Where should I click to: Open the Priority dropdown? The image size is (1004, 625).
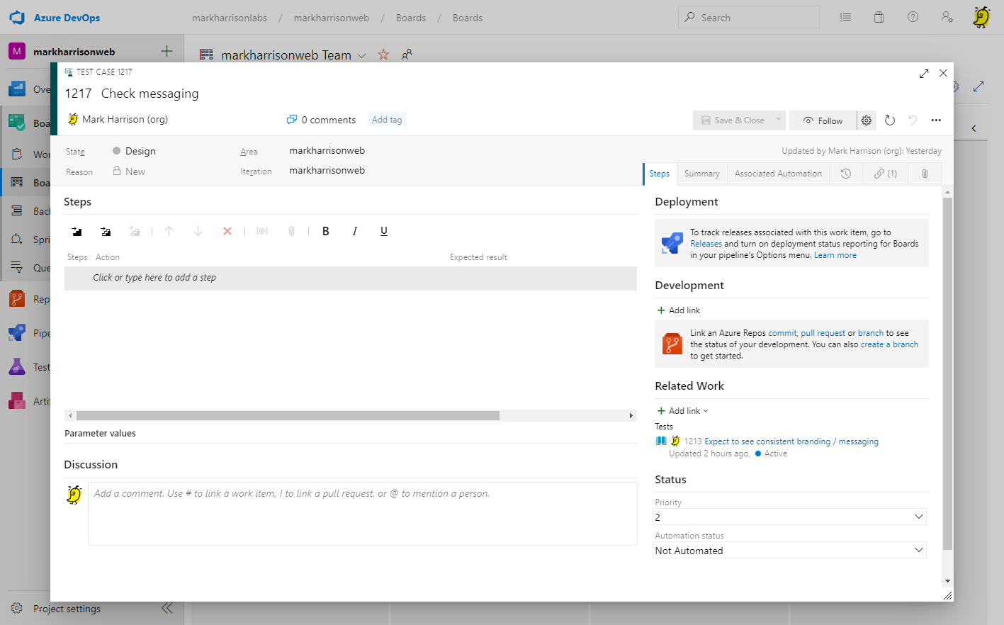pyautogui.click(x=789, y=517)
